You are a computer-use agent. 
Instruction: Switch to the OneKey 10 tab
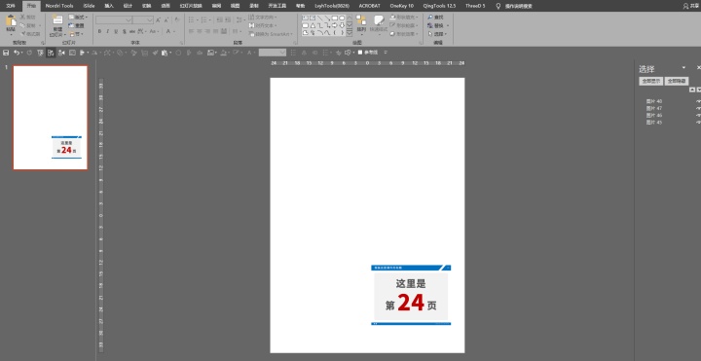pos(401,6)
